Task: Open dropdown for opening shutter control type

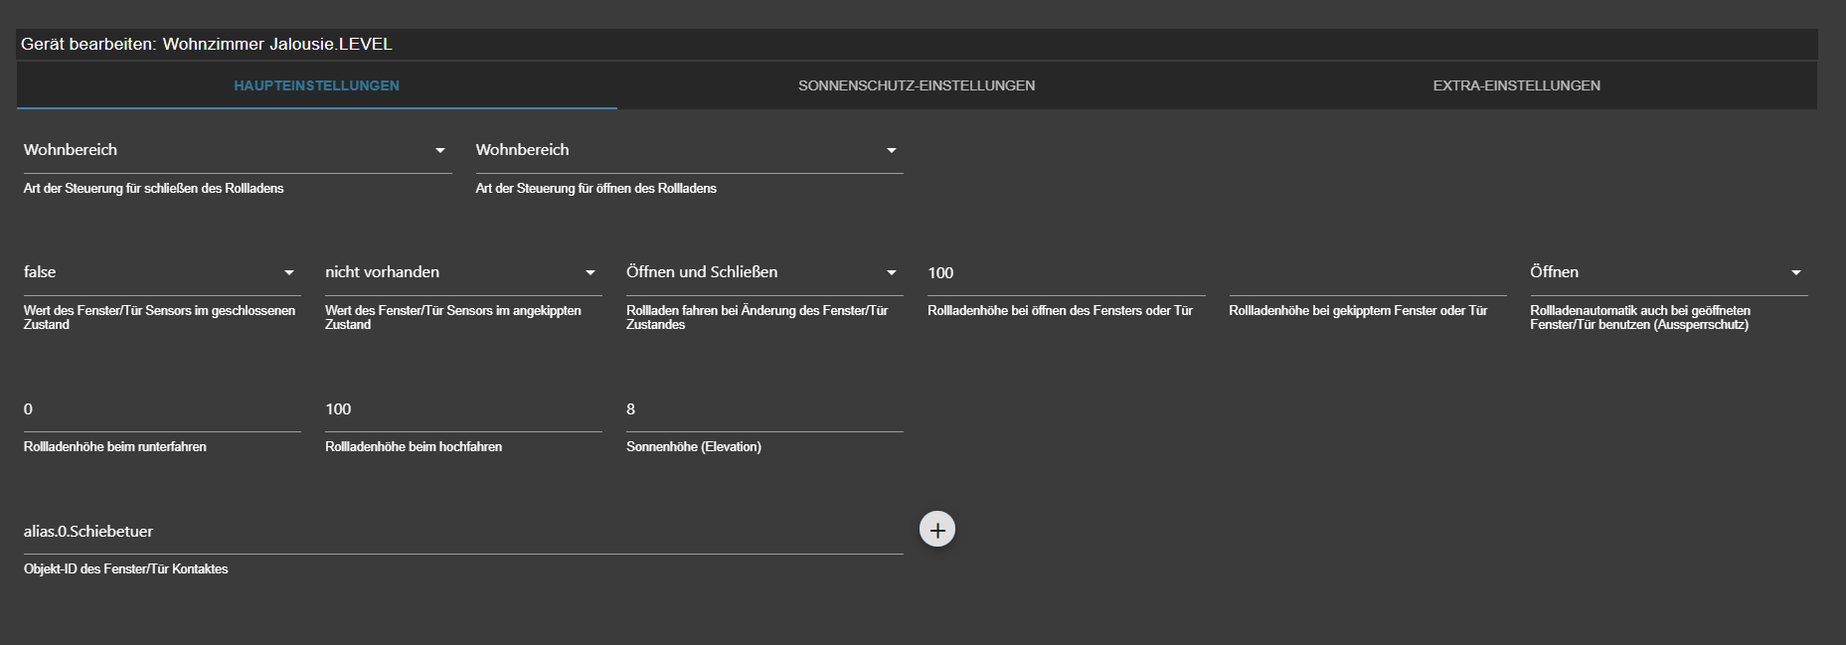Action: click(688, 150)
